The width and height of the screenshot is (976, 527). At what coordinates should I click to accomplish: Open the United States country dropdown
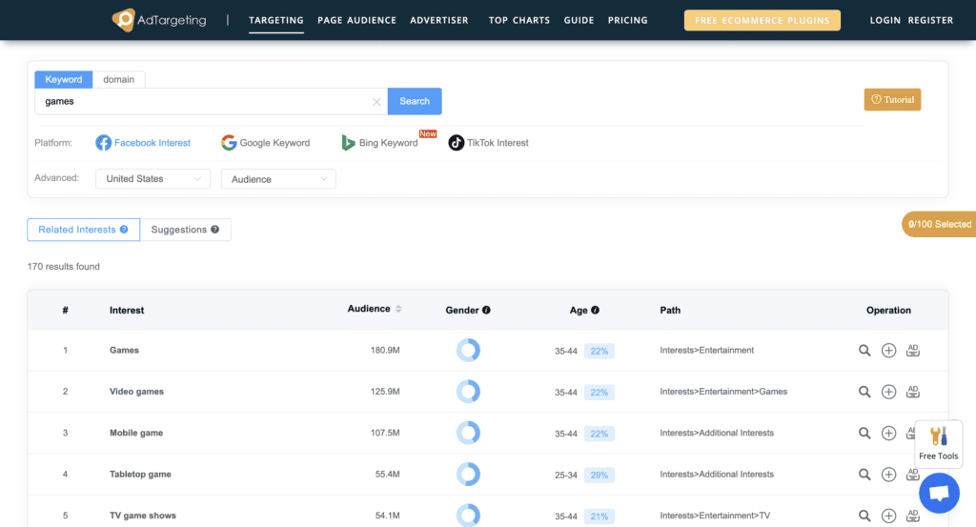tap(153, 178)
